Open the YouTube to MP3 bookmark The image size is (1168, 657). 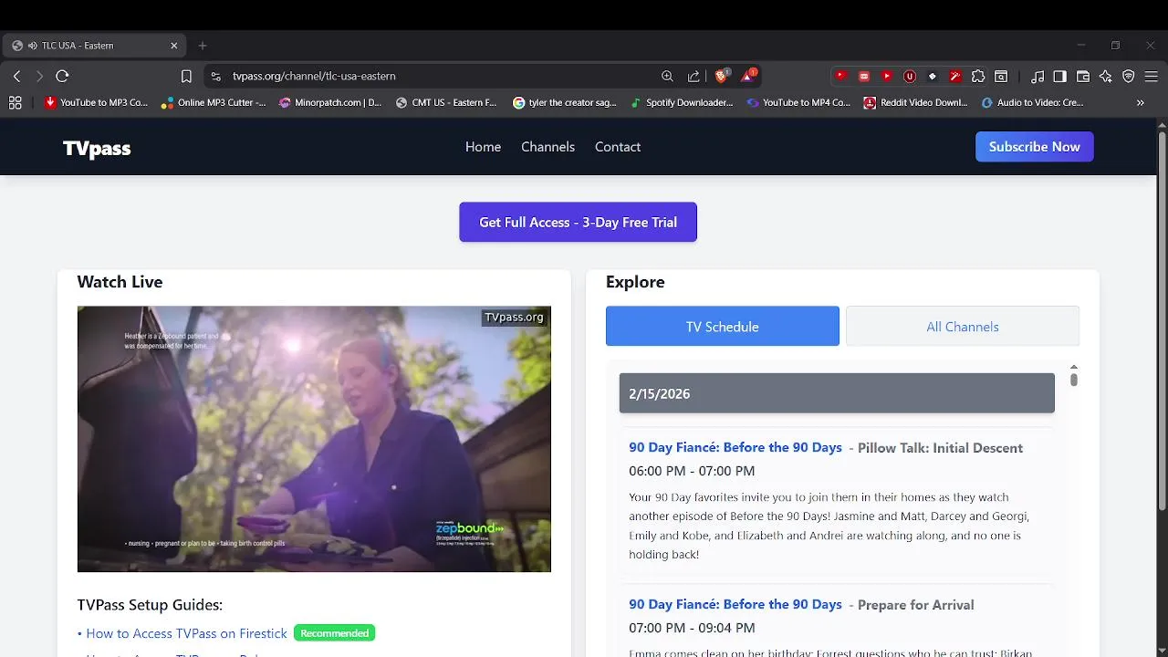(x=96, y=103)
